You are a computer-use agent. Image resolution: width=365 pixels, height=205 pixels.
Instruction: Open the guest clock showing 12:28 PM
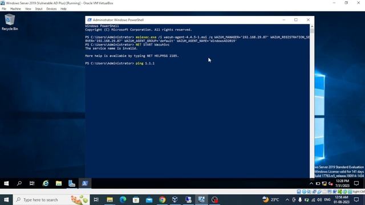pos(342,183)
